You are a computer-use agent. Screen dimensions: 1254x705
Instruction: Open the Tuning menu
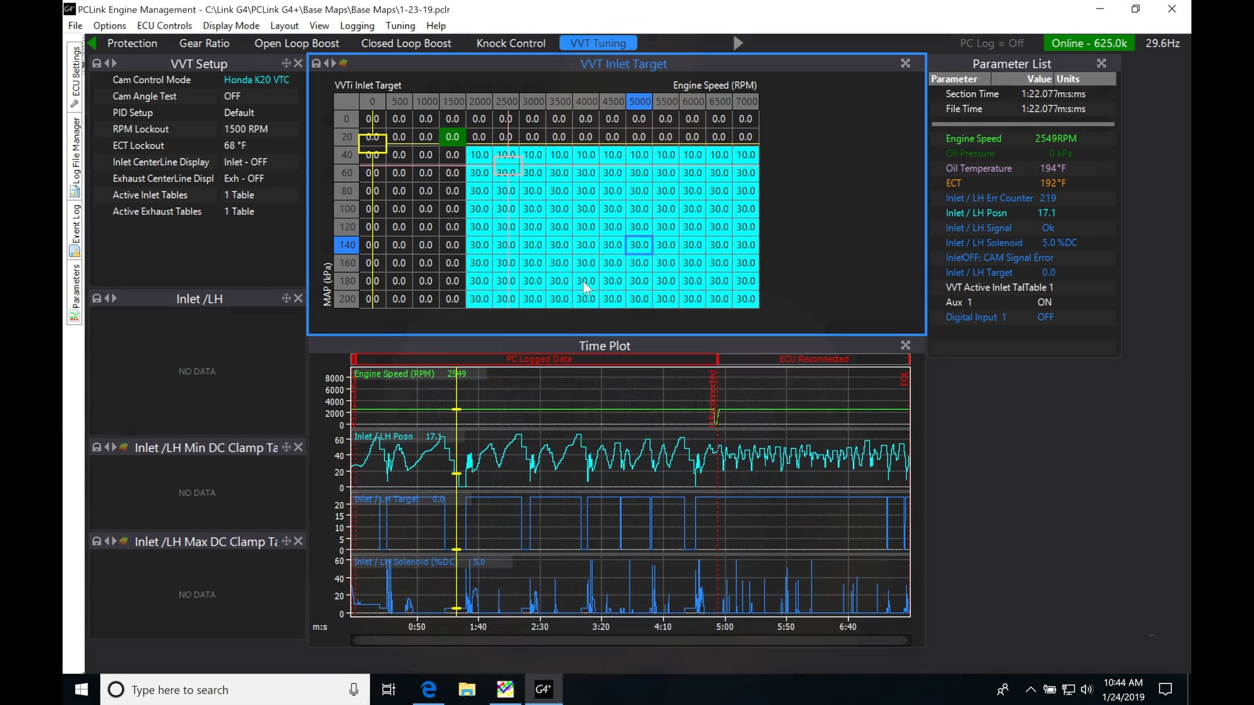point(400,25)
